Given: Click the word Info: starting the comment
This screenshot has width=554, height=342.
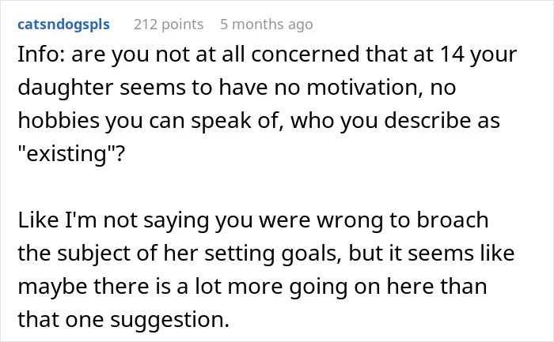Looking at the screenshot, I should (41, 54).
